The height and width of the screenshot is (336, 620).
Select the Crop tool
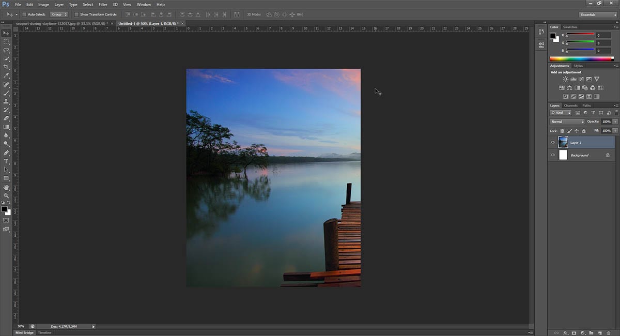click(6, 67)
